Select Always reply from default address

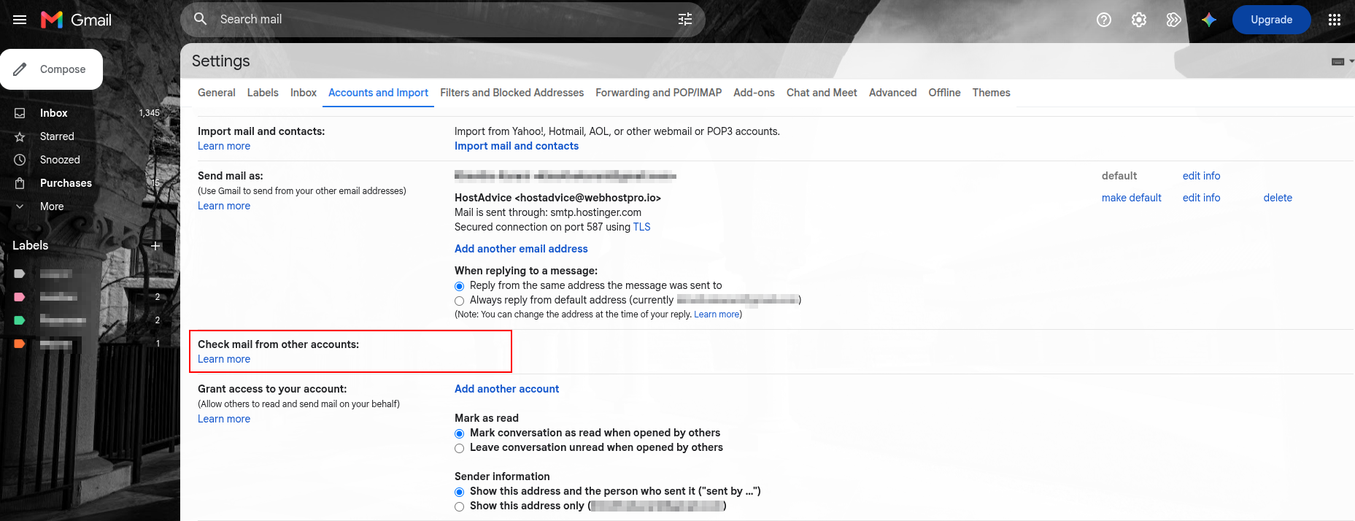[x=459, y=301]
